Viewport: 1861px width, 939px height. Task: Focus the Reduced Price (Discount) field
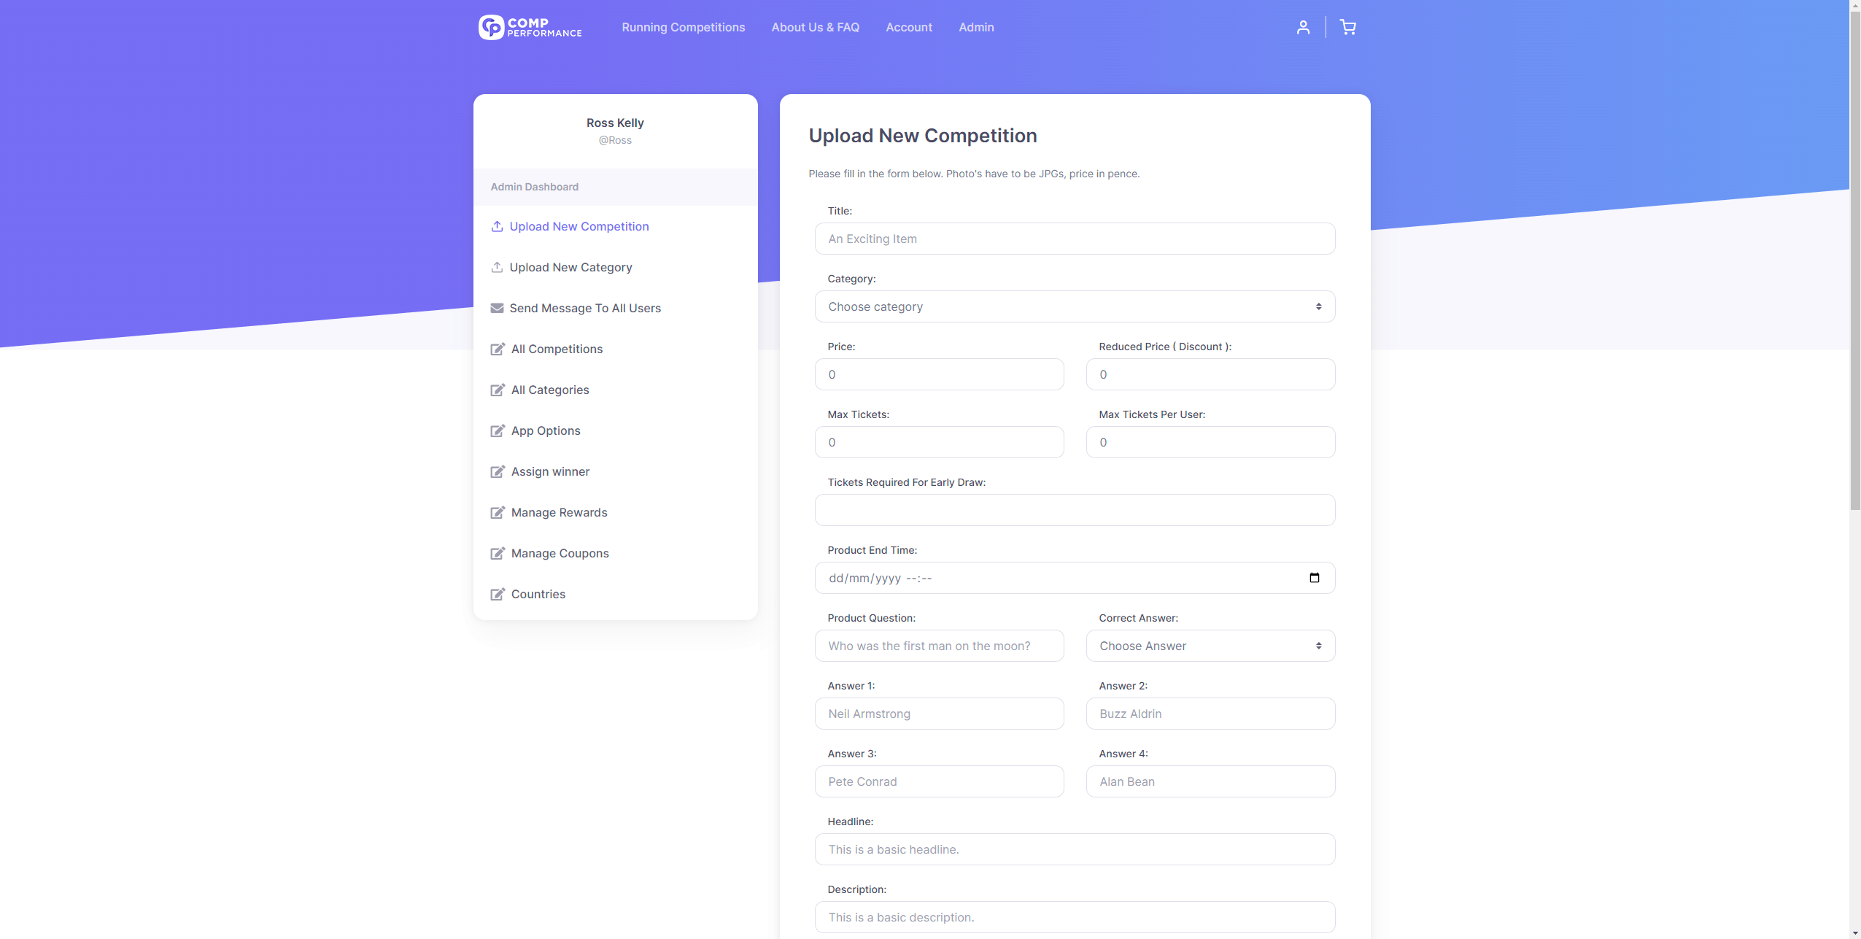pos(1210,374)
